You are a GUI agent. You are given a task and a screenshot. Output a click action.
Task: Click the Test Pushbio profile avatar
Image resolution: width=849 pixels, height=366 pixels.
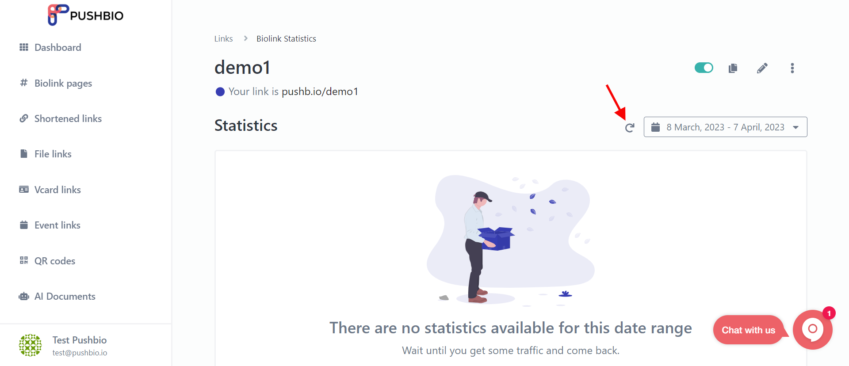[x=31, y=345]
